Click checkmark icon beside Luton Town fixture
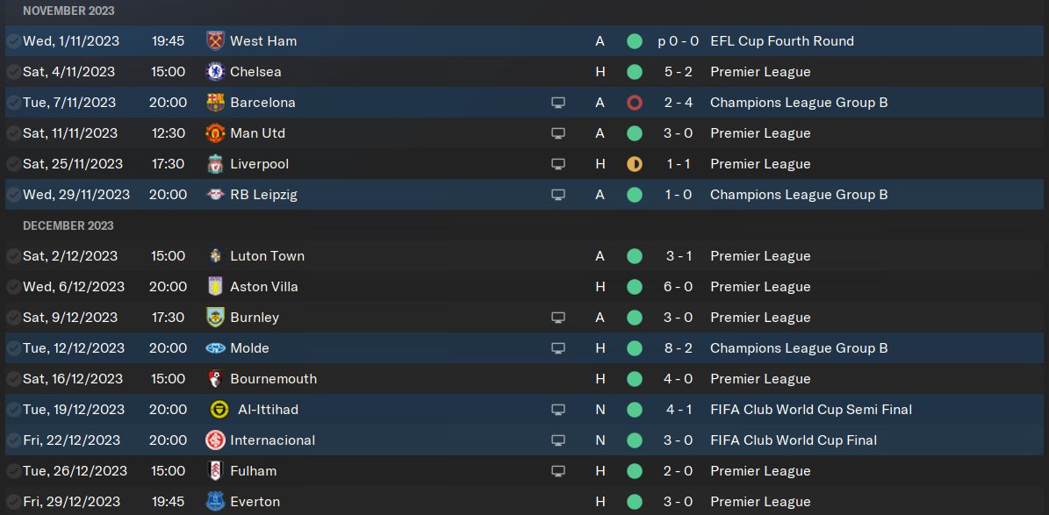 tap(13, 256)
